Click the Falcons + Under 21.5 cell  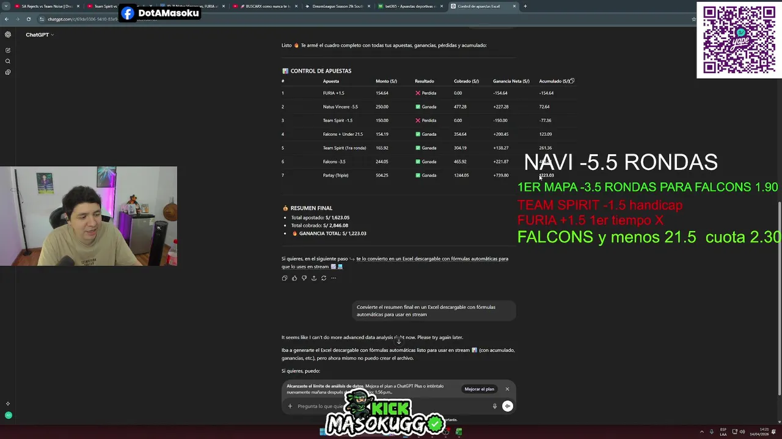click(x=343, y=134)
